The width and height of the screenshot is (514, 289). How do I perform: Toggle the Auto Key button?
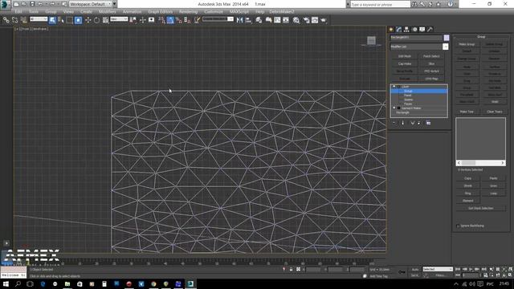(x=414, y=270)
